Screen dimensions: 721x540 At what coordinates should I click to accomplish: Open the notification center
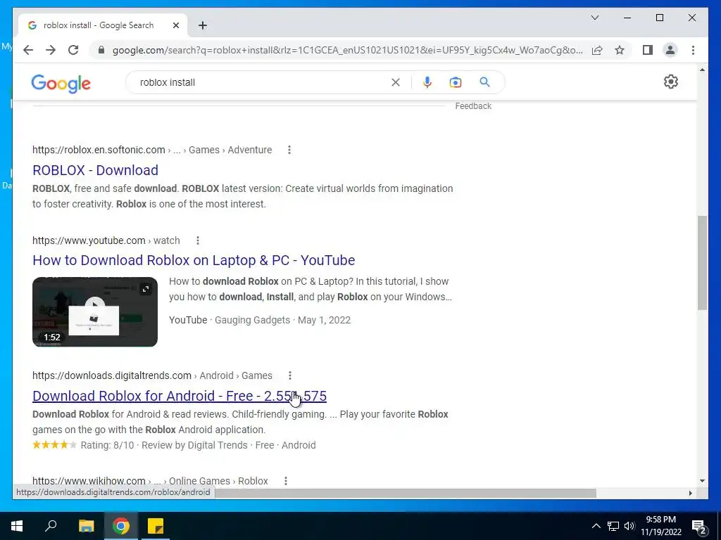pos(699,526)
